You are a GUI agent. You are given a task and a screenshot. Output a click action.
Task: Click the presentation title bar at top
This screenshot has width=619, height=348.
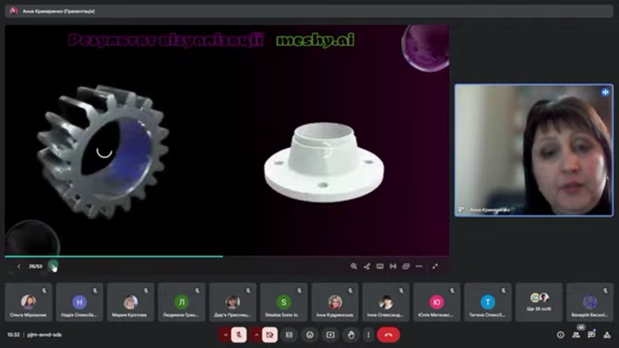pyautogui.click(x=309, y=11)
